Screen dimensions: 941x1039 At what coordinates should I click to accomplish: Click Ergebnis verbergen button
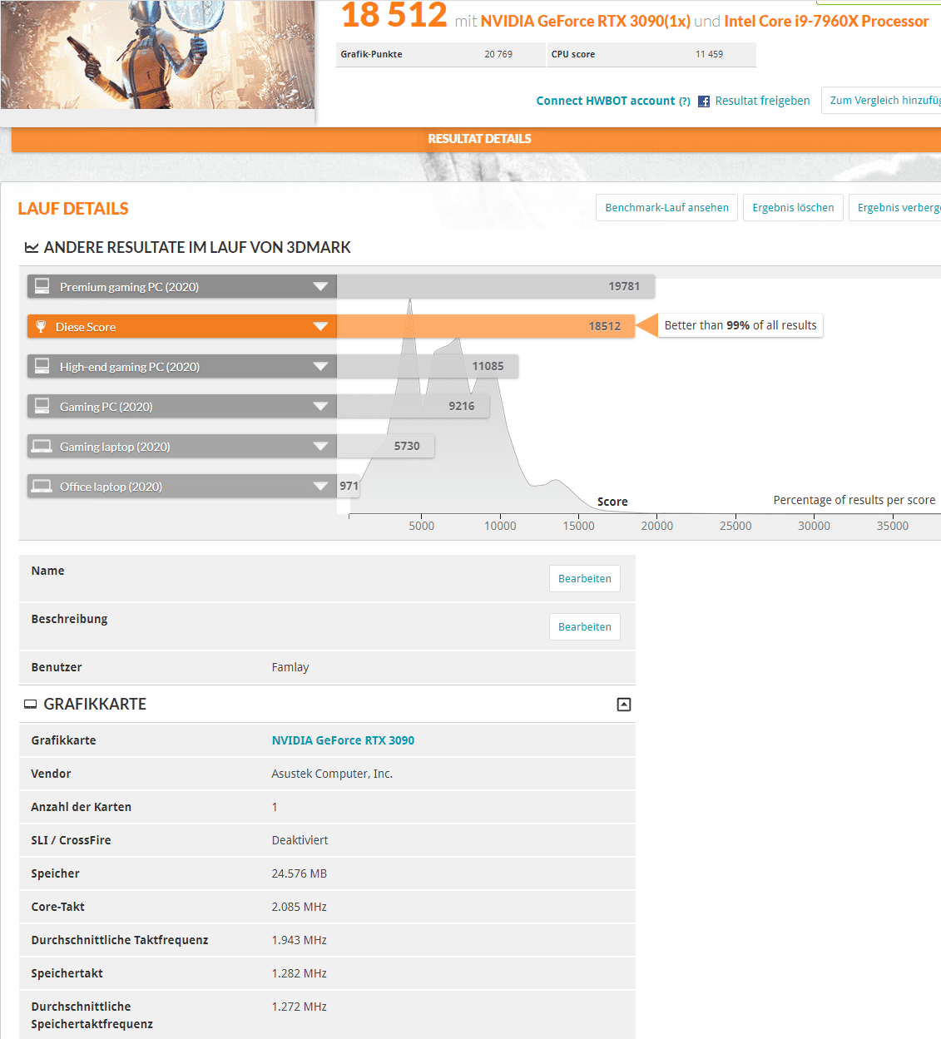(x=896, y=208)
